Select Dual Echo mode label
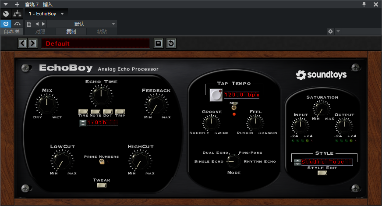382x206 pixels. coord(216,153)
